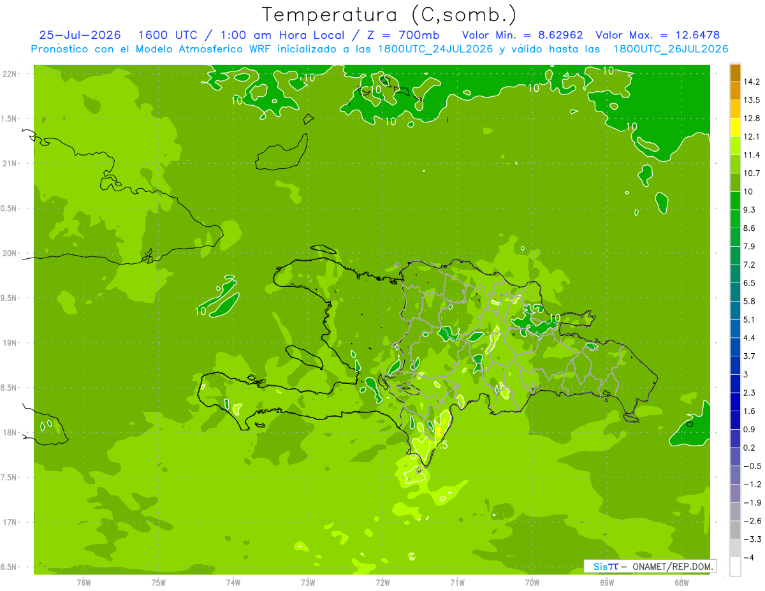
Task: Click the '21N' latitude axis label
Action: tap(10, 163)
